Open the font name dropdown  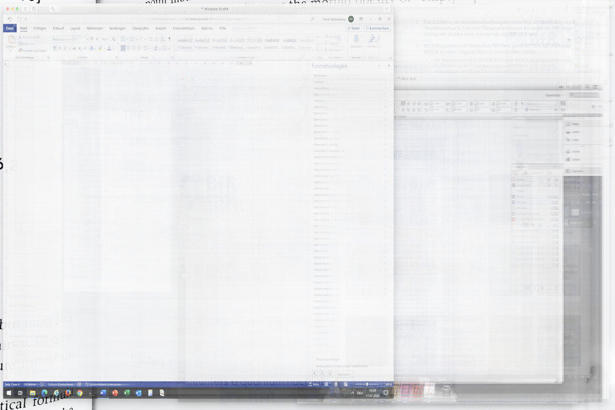click(x=70, y=39)
